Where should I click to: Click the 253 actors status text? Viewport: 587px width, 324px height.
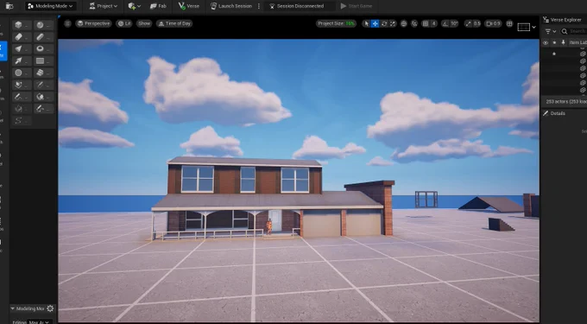(566, 101)
